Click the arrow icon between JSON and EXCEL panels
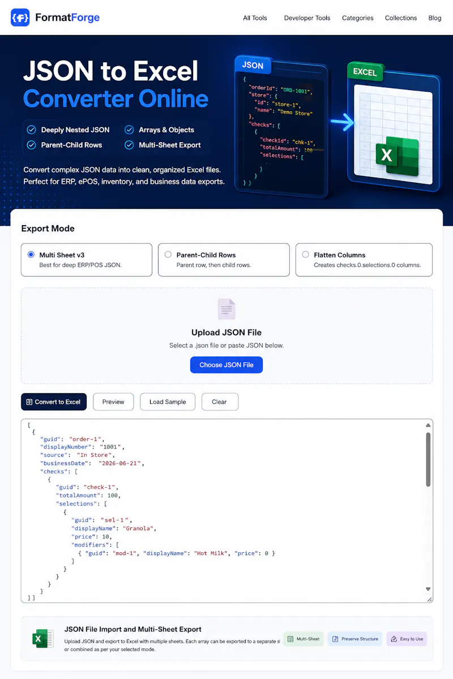Screen dimensions: 453x679 click(x=342, y=121)
